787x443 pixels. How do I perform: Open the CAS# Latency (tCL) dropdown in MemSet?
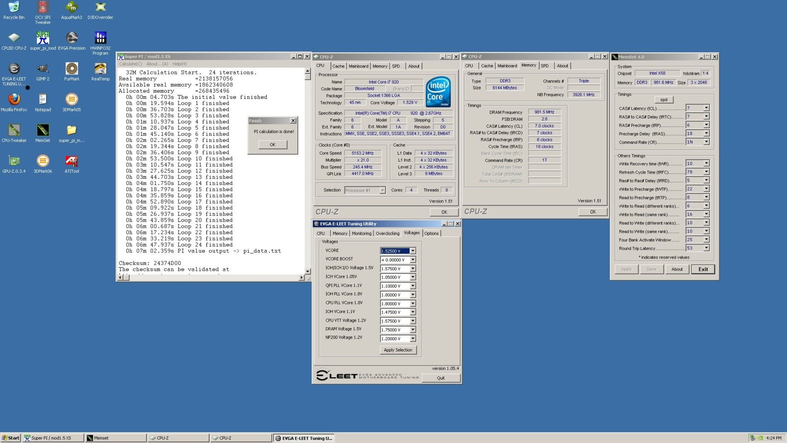pos(706,108)
